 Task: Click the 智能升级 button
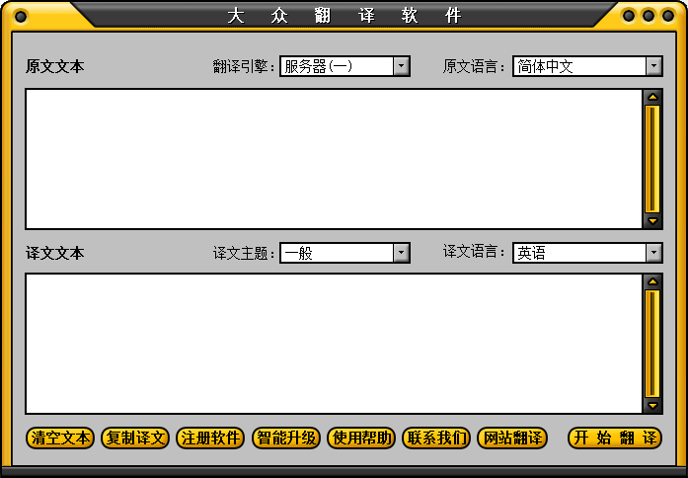[x=286, y=438]
